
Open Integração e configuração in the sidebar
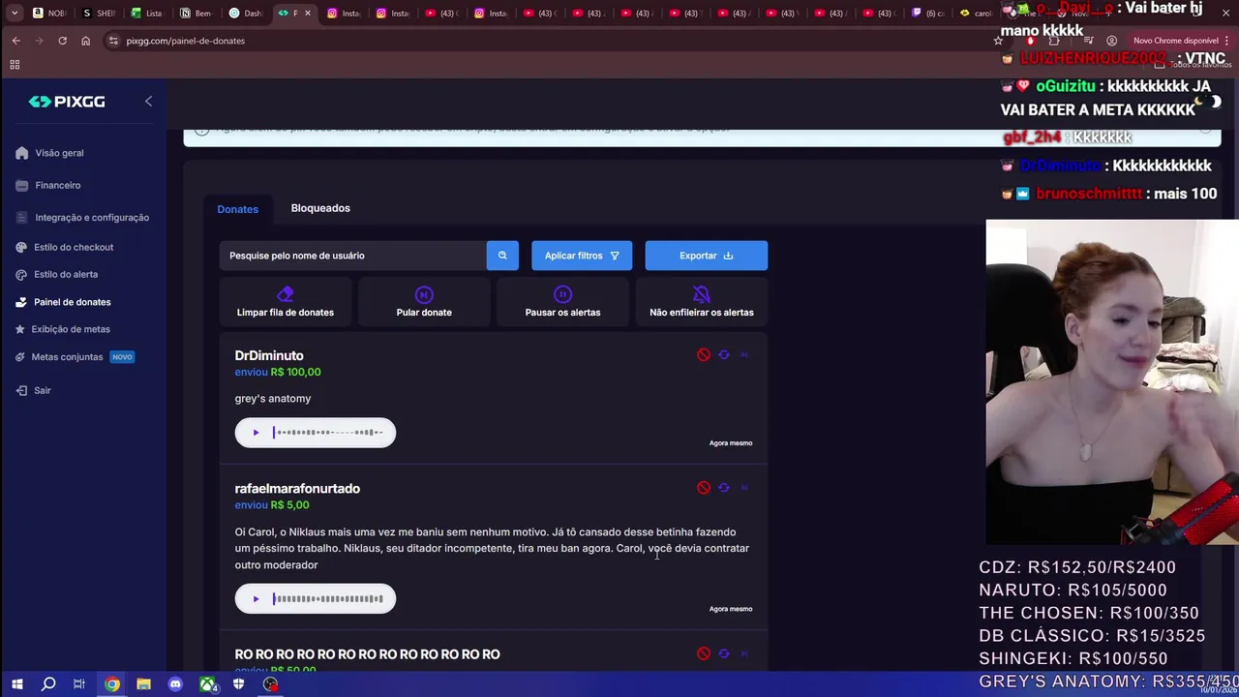pos(82,218)
